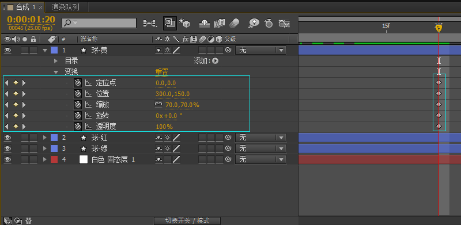
Task: Open parent dropdown for 球-黄
Action: coord(260,50)
